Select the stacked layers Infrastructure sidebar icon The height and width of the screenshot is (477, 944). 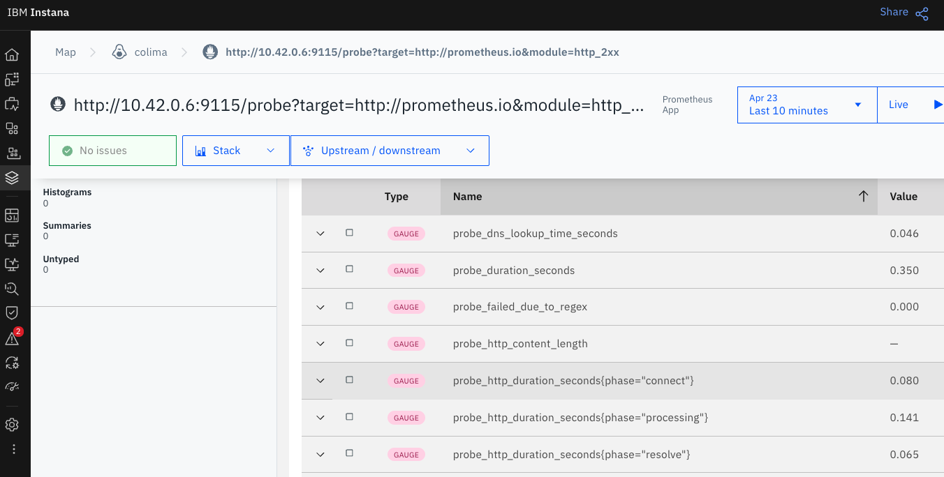pos(12,178)
